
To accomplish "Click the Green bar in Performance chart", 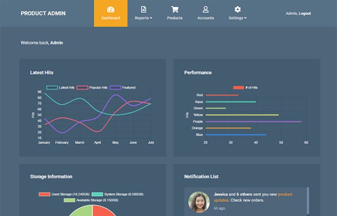I will pos(216,108).
